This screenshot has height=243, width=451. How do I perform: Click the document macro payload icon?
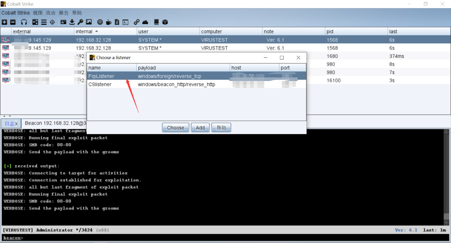pyautogui.click(x=117, y=22)
